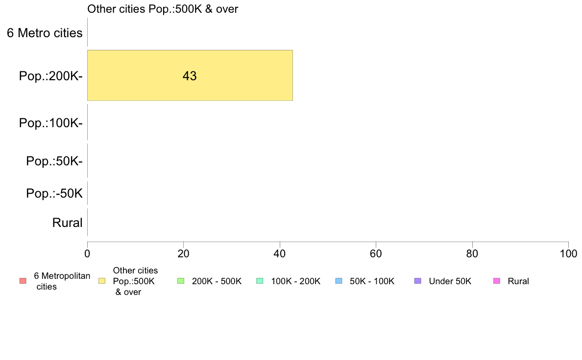
Task: Click the Rural y-axis category label
Action: [x=67, y=223]
